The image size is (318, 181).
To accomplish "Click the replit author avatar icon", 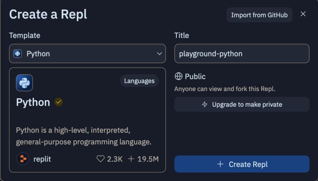I will [x=23, y=159].
